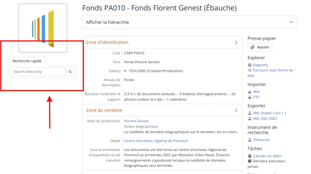Click the Rapports printer icon
Image resolution: width=311 pixels, height=174 pixels.
[249, 65]
